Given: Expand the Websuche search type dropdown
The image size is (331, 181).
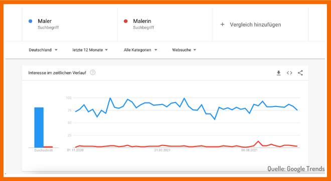Looking at the screenshot, I should [x=184, y=50].
